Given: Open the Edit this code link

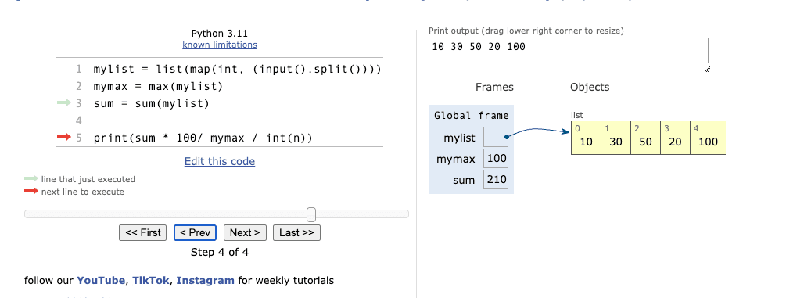Looking at the screenshot, I should pos(220,162).
